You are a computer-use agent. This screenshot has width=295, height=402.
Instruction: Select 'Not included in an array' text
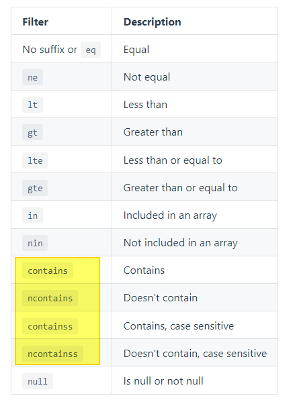point(181,243)
